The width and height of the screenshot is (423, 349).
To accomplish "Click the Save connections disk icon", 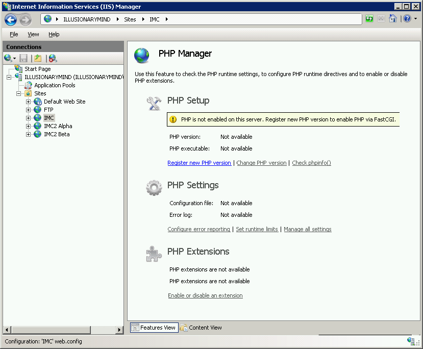I will tap(24, 58).
